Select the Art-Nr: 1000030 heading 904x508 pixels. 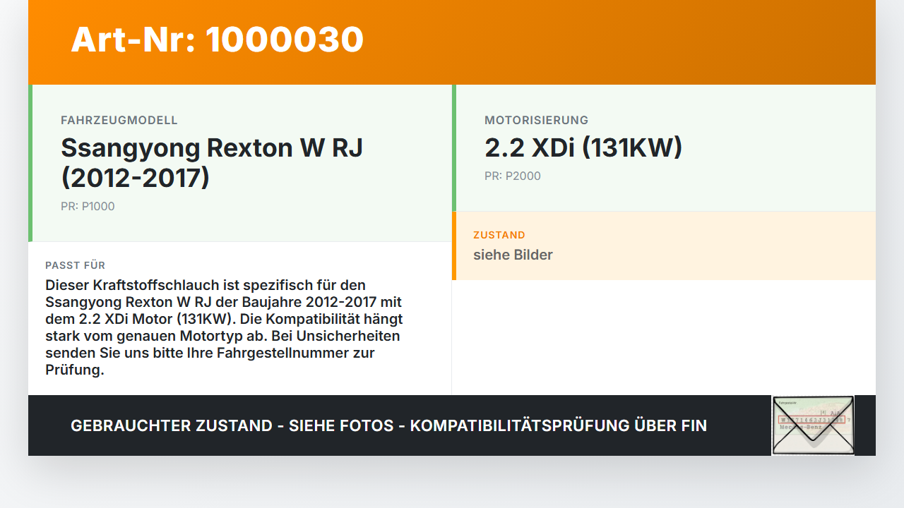pos(218,40)
